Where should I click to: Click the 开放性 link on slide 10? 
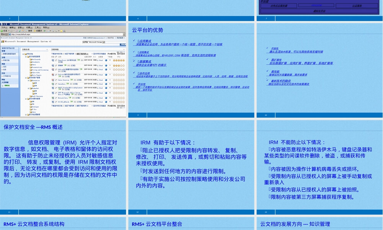[x=275, y=48]
